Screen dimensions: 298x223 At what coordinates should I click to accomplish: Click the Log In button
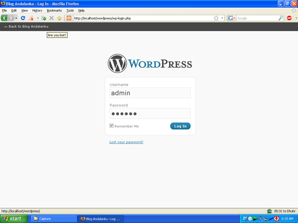[x=180, y=126]
